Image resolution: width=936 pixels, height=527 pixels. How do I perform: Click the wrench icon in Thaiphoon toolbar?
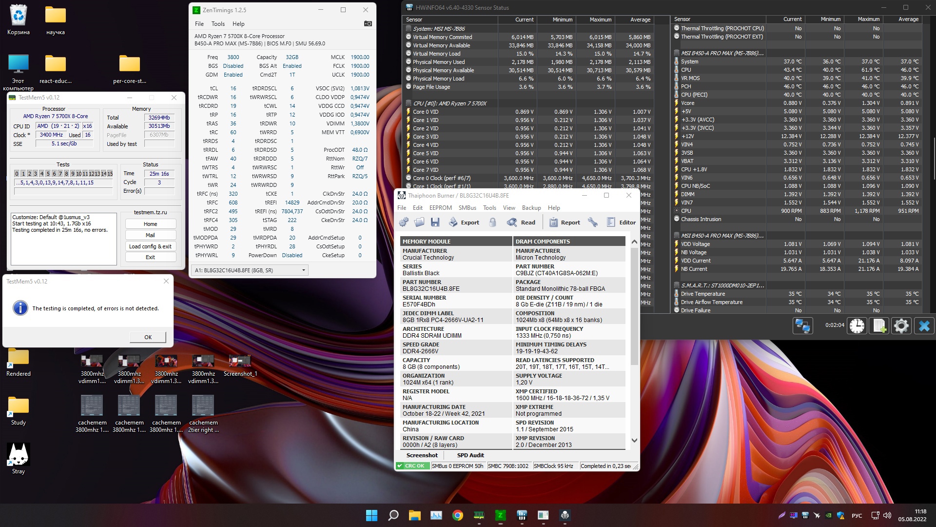click(x=593, y=223)
